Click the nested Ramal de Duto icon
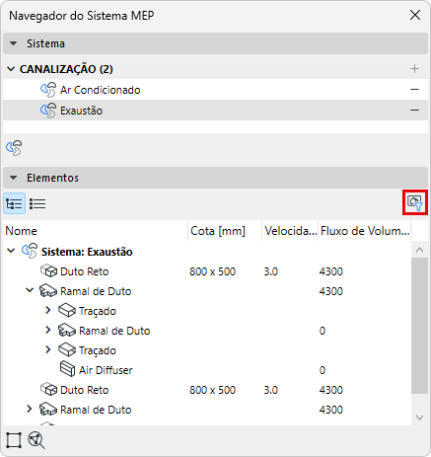The width and height of the screenshot is (431, 457). click(67, 331)
